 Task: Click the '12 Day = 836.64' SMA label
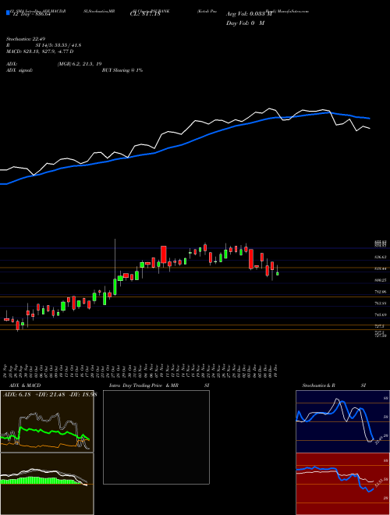(31, 15)
